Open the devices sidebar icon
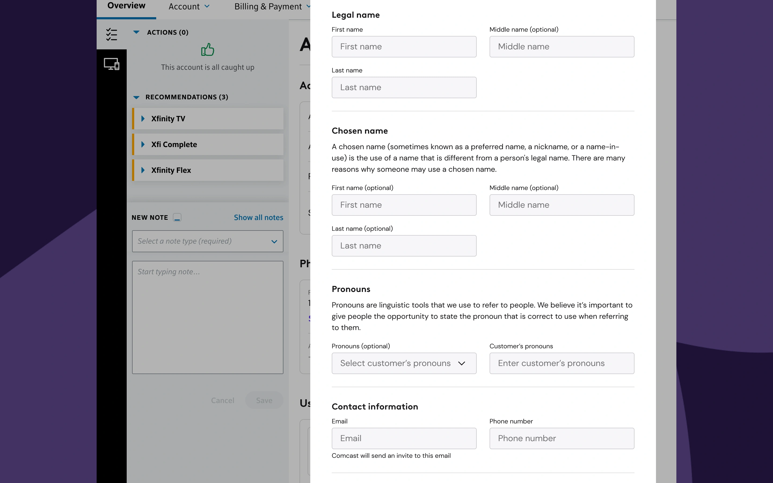773x483 pixels. [x=111, y=64]
